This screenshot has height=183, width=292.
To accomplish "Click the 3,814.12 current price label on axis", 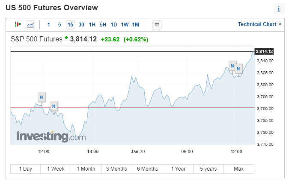I will point(264,52).
